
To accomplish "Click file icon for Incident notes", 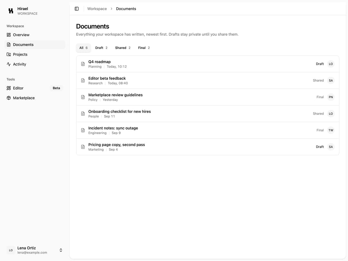I will (83, 130).
